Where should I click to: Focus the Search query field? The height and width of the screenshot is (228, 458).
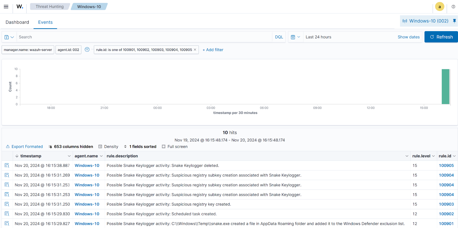coord(144,37)
